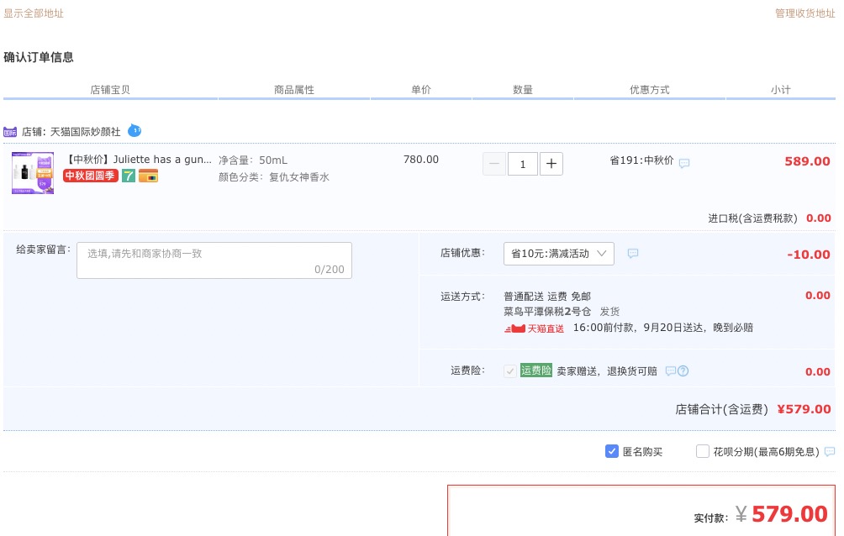Click the 商品属性 column header
This screenshot has width=844, height=536.
294,90
